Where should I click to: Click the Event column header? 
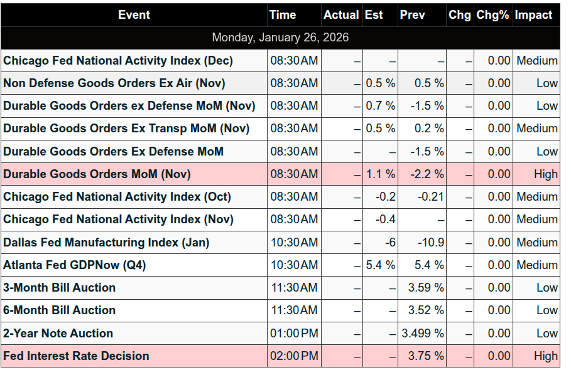click(x=134, y=15)
